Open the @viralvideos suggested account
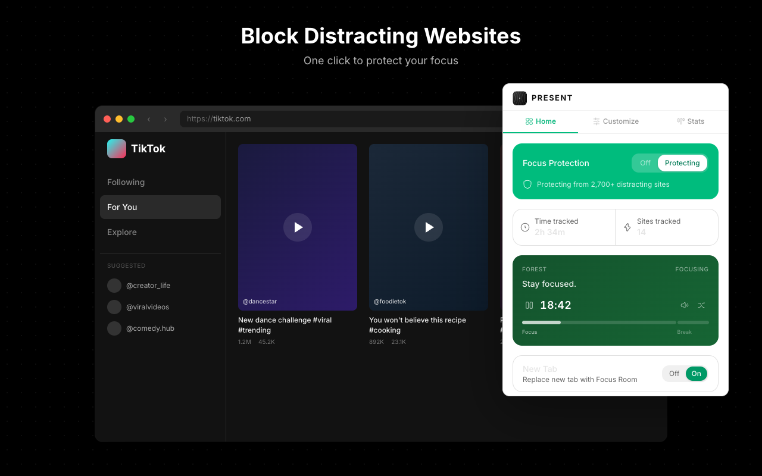Screen dimensions: 762x476 148,307
